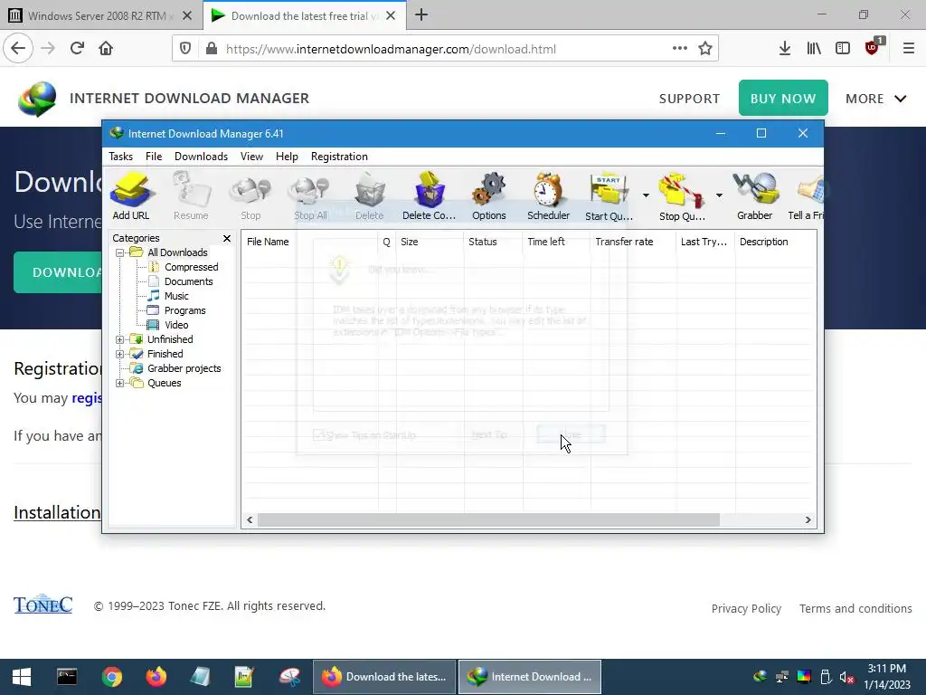Bookmark this page with star icon
This screenshot has height=695, width=926.
click(705, 49)
